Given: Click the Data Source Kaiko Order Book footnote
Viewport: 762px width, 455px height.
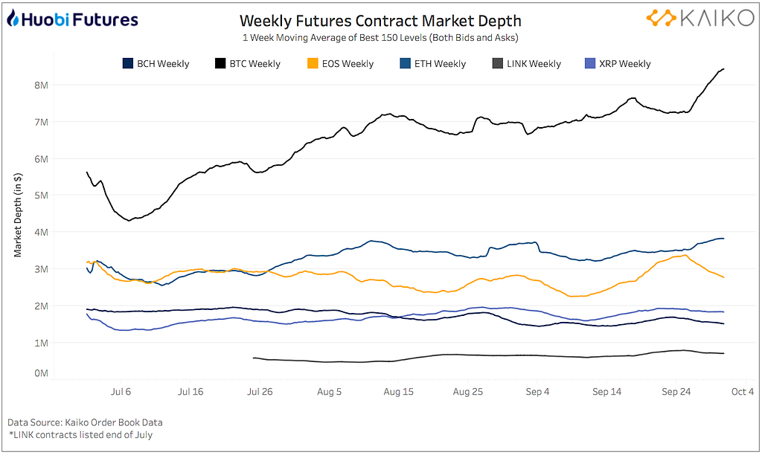Looking at the screenshot, I should (86, 422).
